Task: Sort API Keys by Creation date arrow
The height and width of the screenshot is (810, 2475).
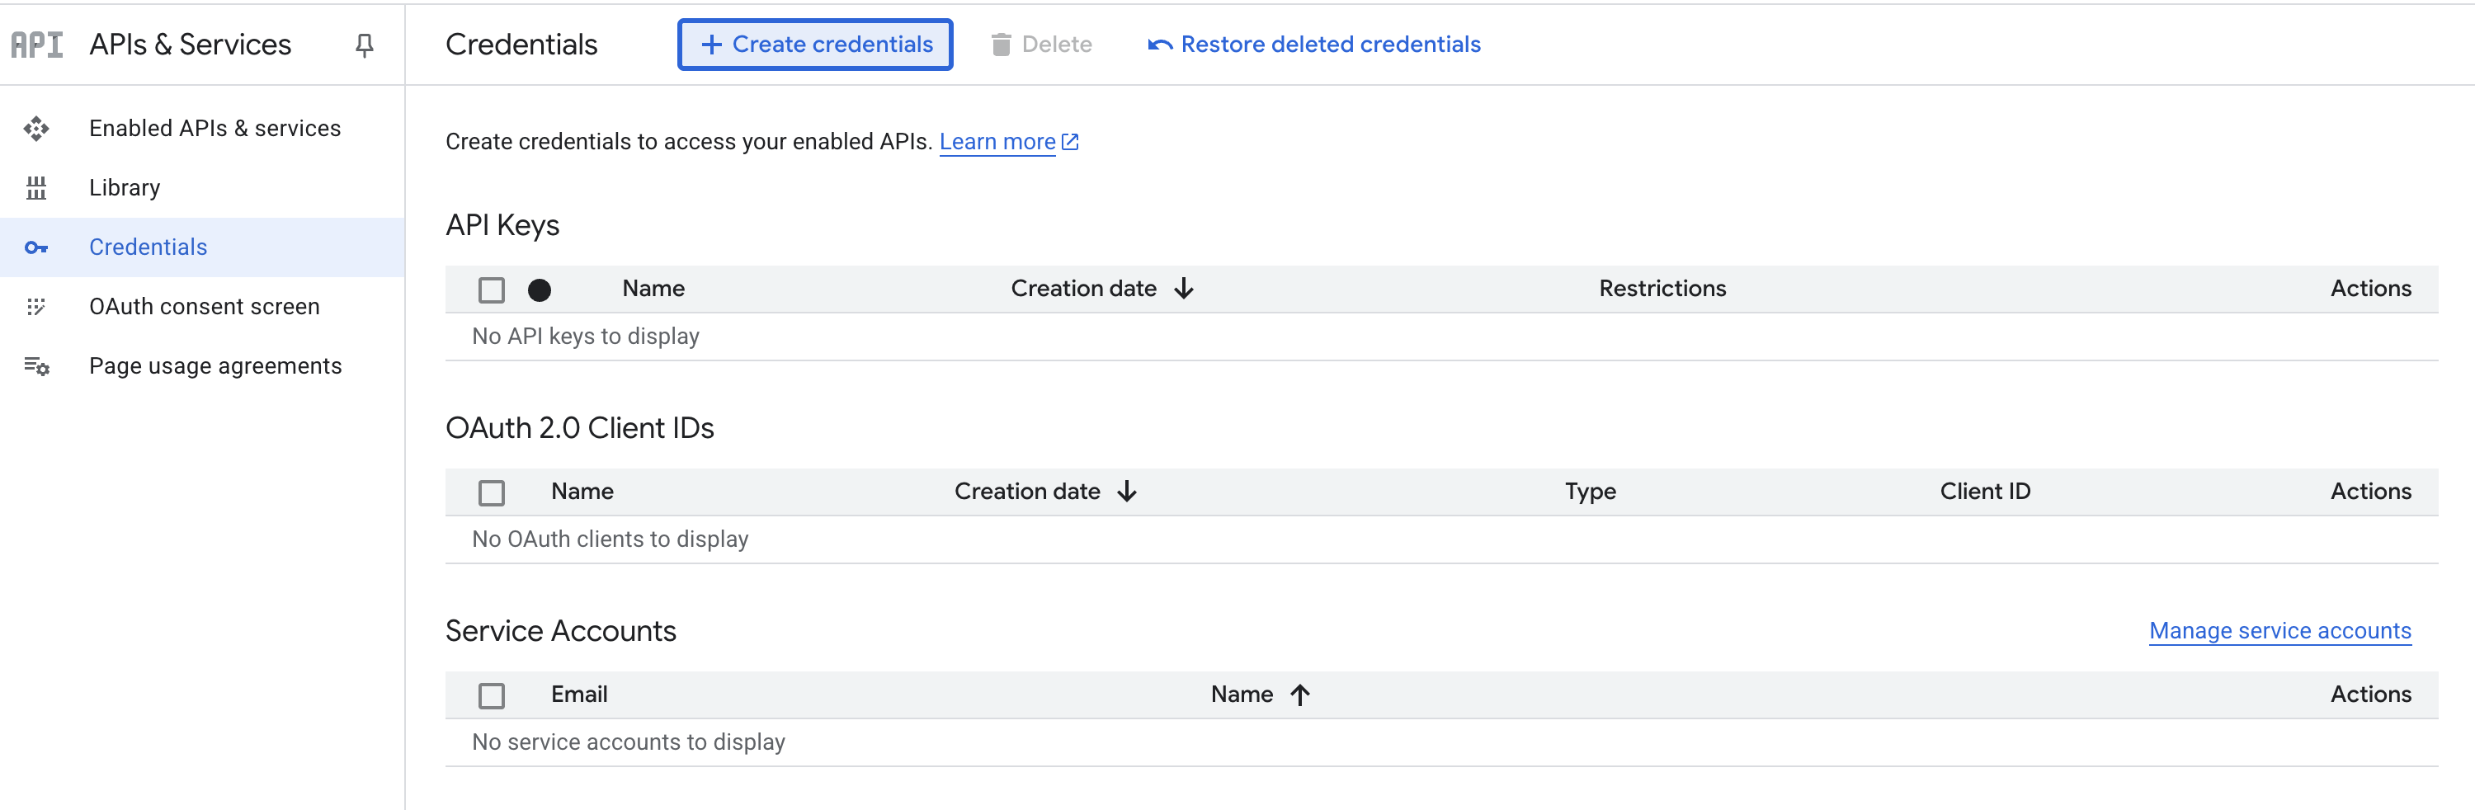Action: tap(1184, 288)
